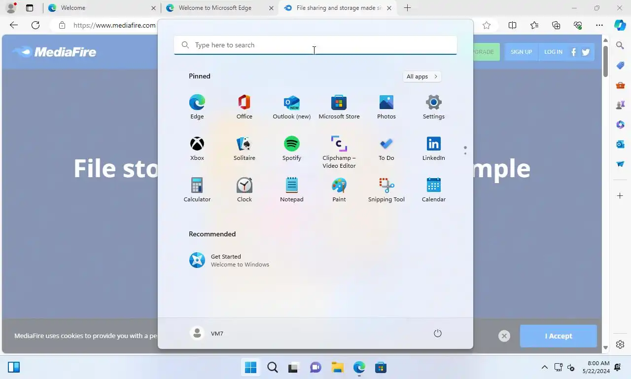Expand the All apps list
Viewport: 631px width, 379px height.
coord(422,76)
